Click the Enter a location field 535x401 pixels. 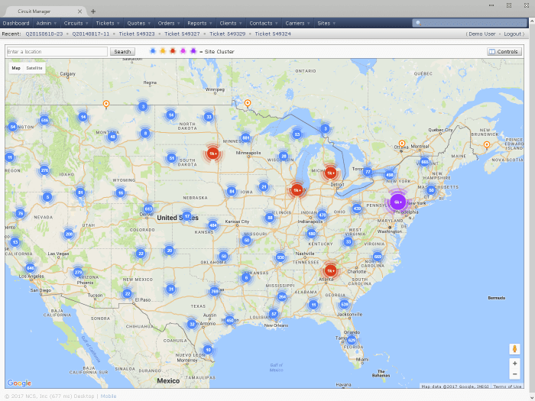pyautogui.click(x=57, y=52)
